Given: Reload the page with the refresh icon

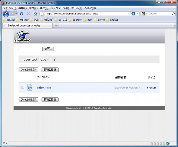Looking at the screenshot, I should [22, 14].
